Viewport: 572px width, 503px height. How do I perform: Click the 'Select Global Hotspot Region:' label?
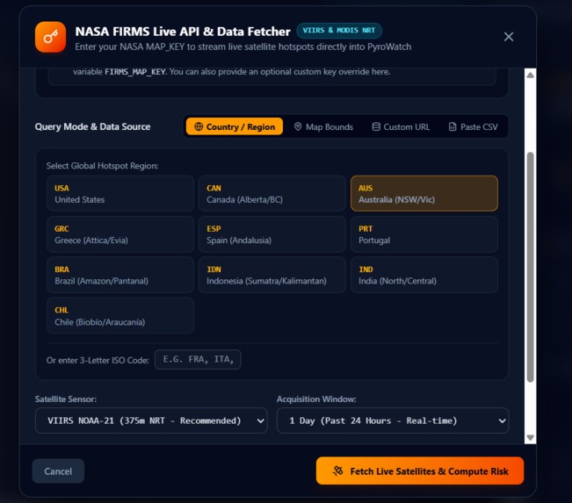click(x=102, y=166)
